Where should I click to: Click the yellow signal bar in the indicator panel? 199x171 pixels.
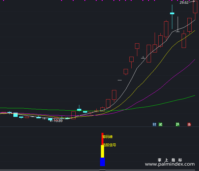(x=102, y=151)
